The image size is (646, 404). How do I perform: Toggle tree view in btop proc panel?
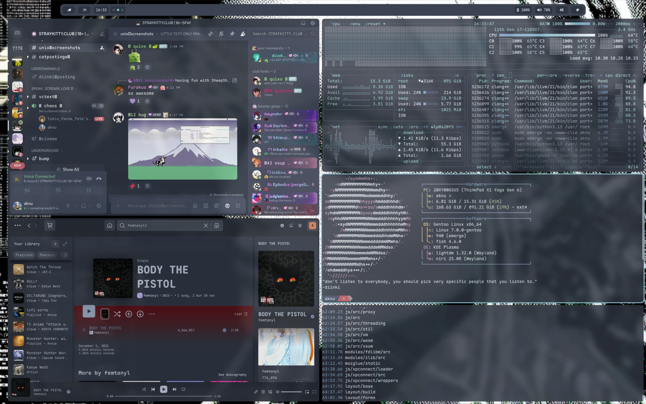pyautogui.click(x=590, y=75)
